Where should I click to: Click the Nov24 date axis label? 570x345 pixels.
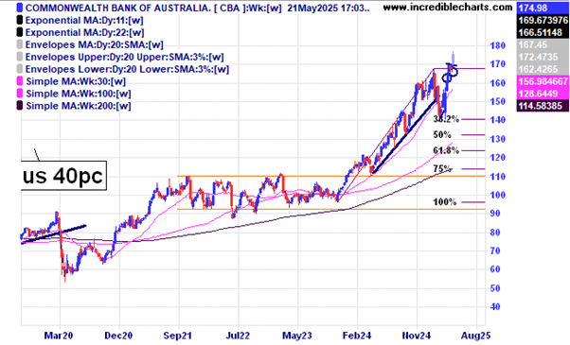point(417,336)
